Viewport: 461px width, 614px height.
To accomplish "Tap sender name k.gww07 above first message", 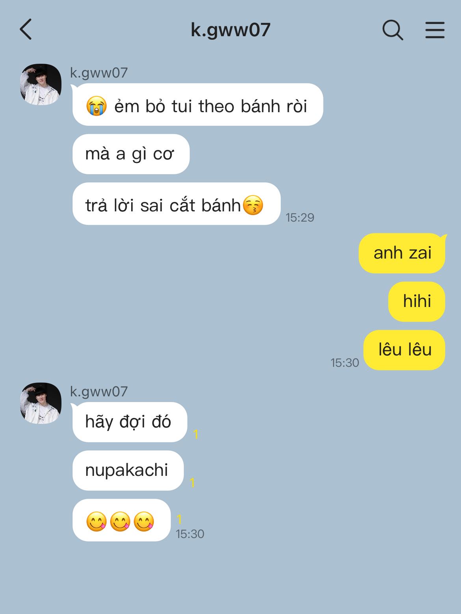I will point(99,73).
